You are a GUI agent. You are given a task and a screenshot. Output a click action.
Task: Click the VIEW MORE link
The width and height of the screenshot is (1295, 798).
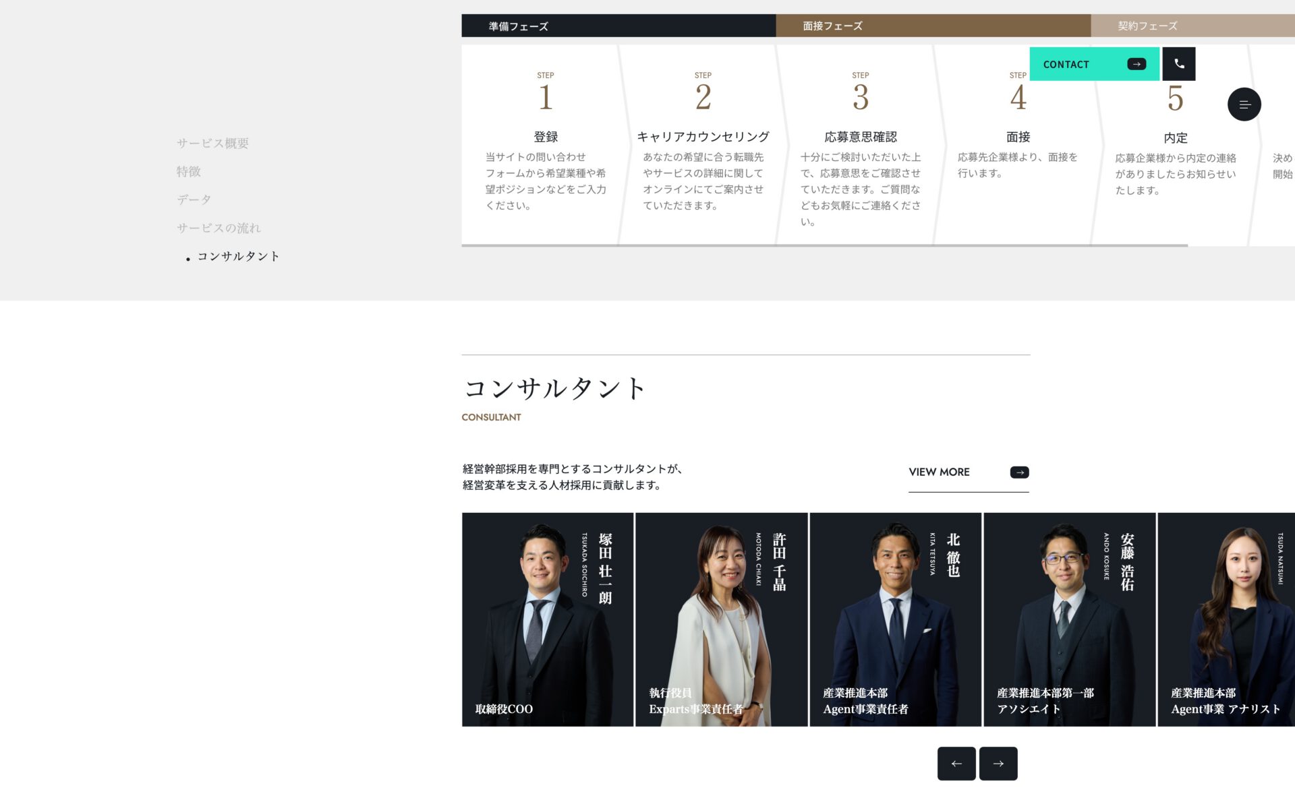point(939,472)
